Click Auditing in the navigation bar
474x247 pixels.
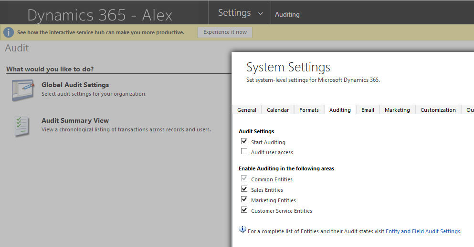coord(287,14)
